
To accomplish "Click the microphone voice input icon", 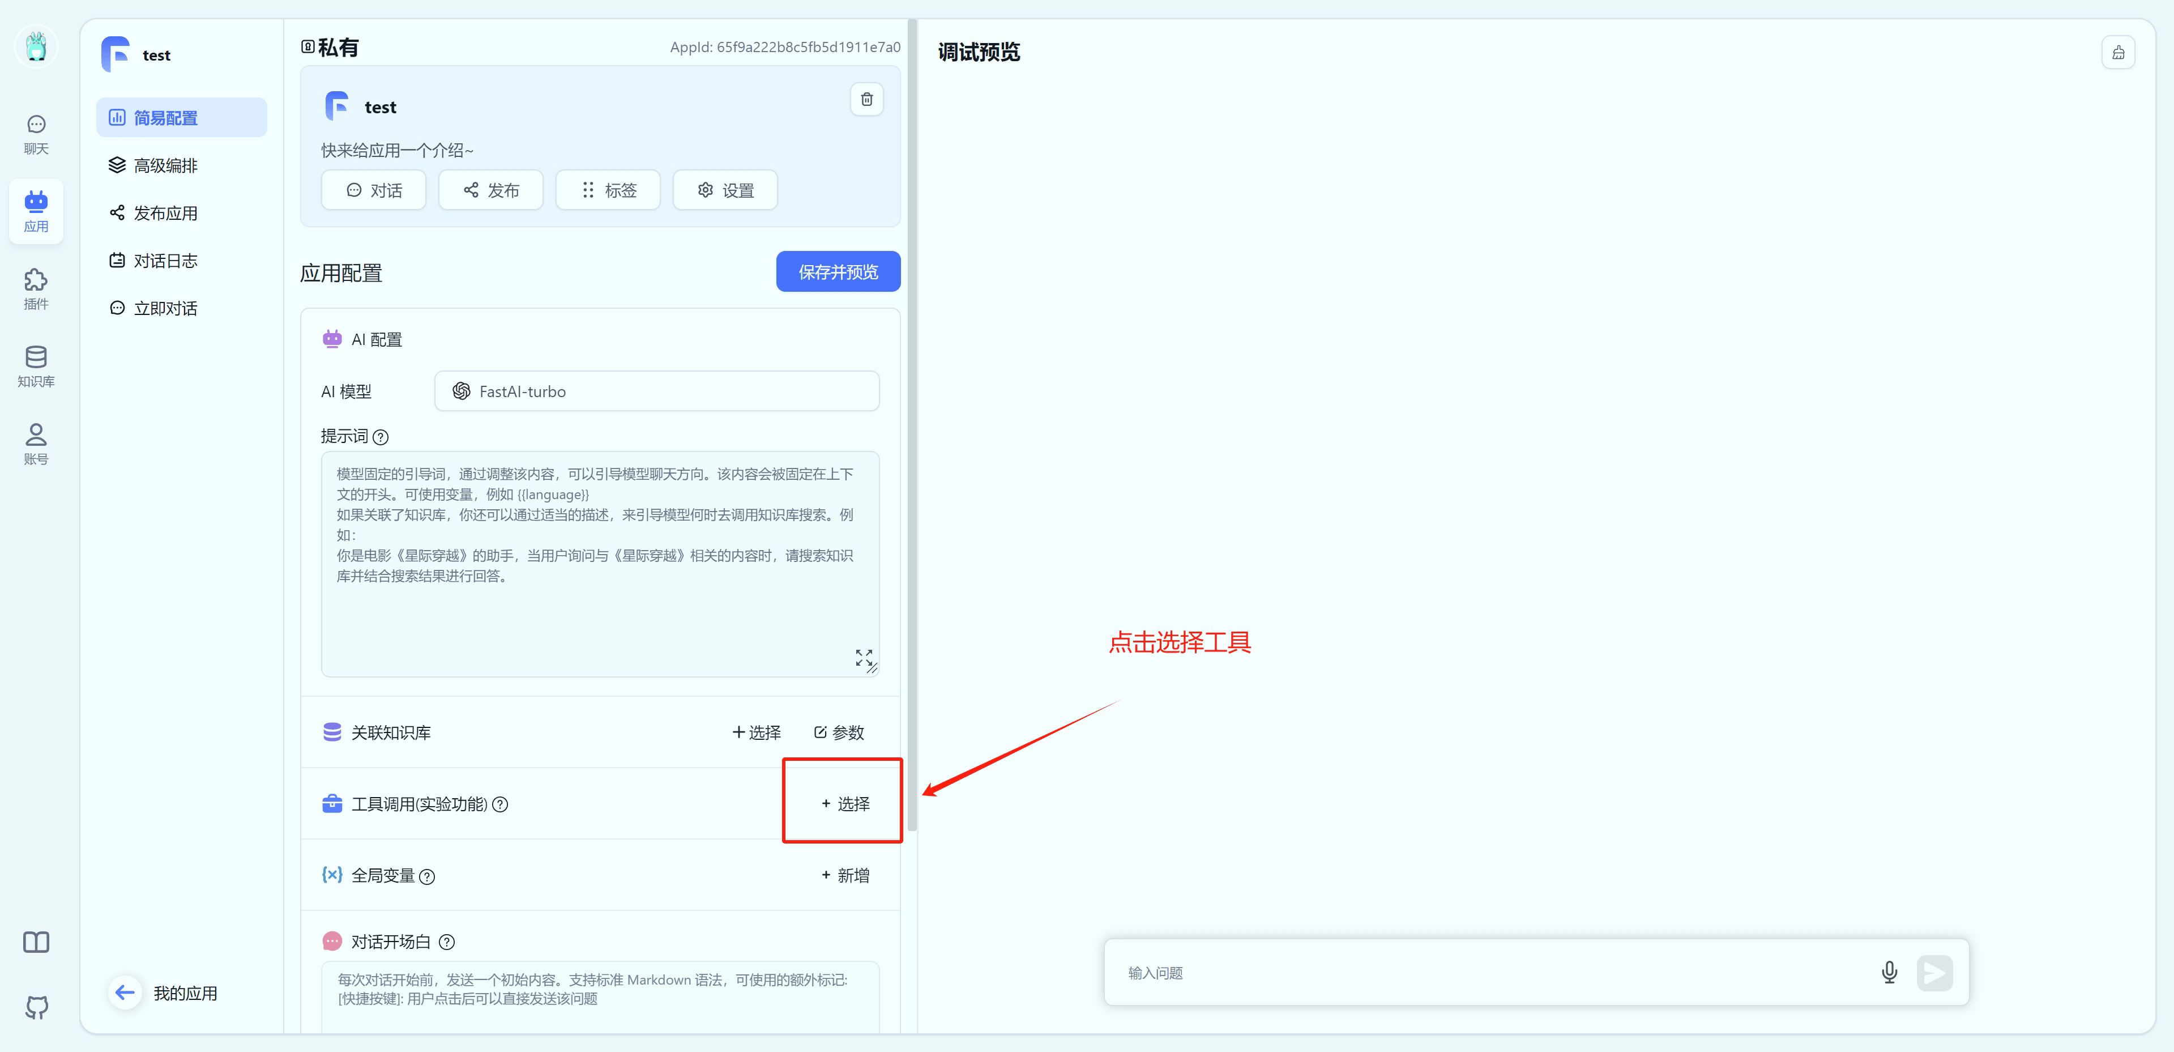I will (x=1889, y=973).
